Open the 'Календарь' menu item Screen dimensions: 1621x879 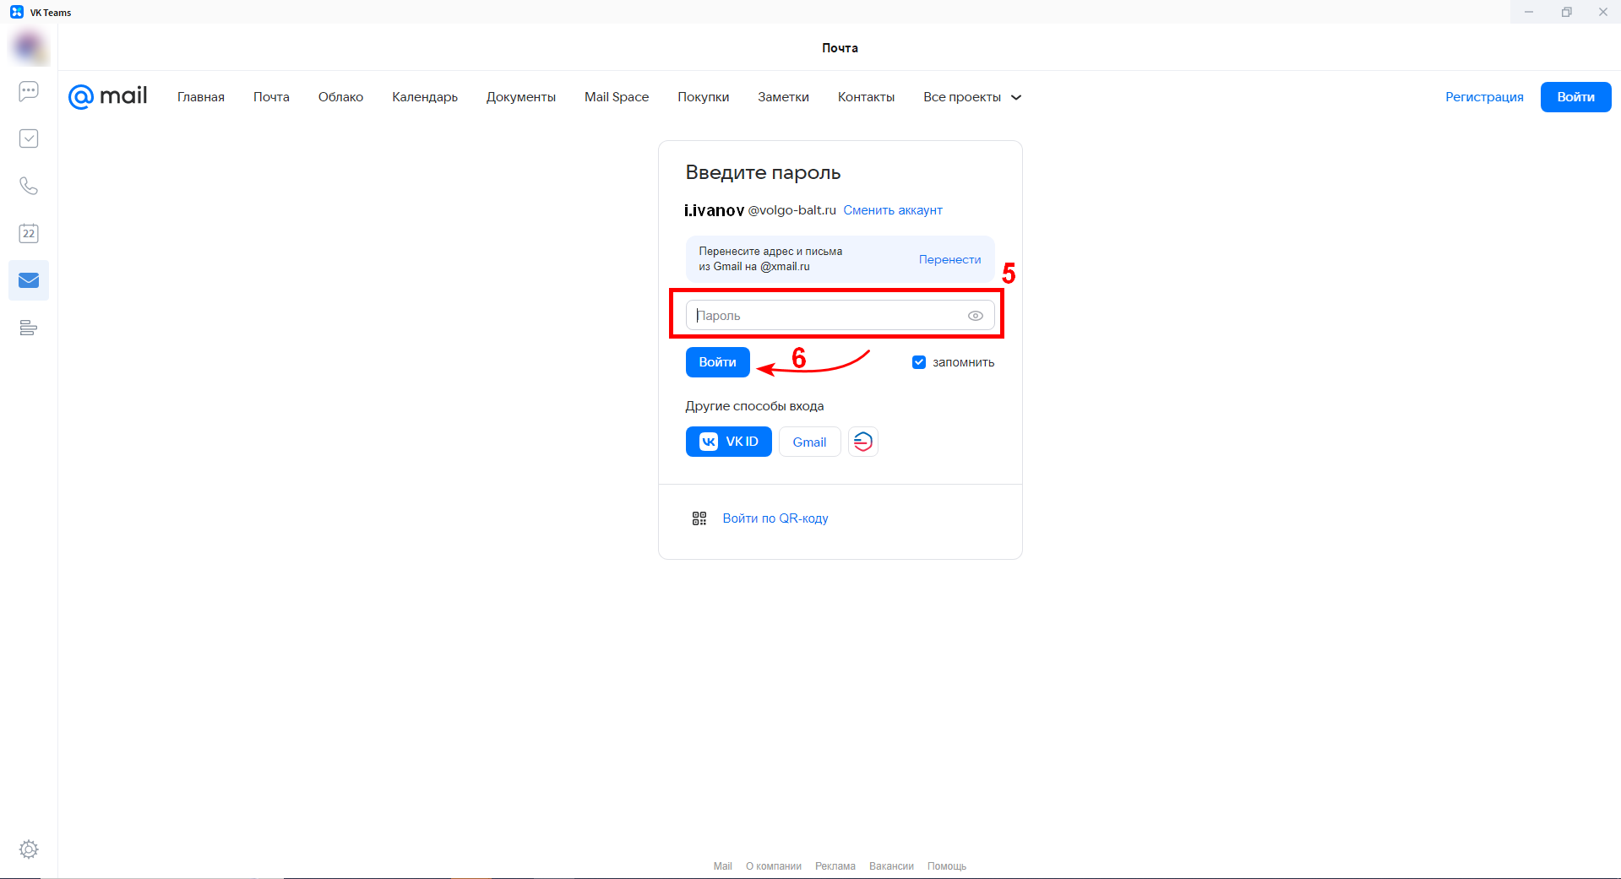[x=425, y=97]
